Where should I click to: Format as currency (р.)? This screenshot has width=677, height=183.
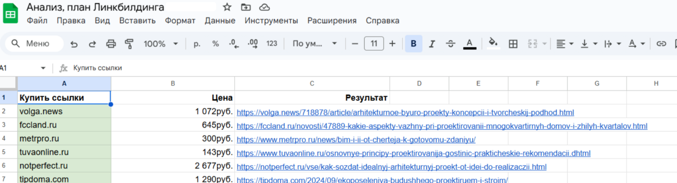pos(197,44)
